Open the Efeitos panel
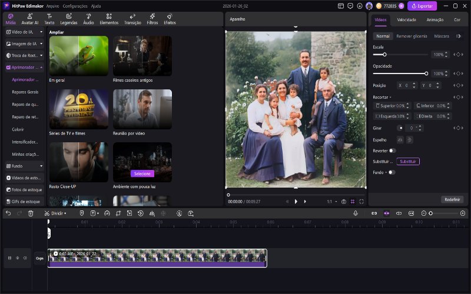 click(x=170, y=19)
